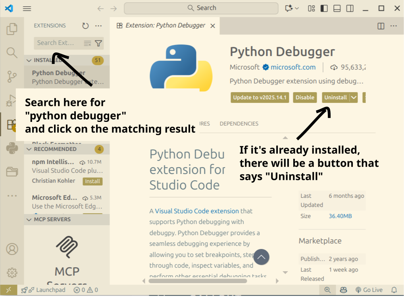The height and width of the screenshot is (297, 404).
Task: Open the Uninstall button dropdown arrow
Action: pos(354,98)
